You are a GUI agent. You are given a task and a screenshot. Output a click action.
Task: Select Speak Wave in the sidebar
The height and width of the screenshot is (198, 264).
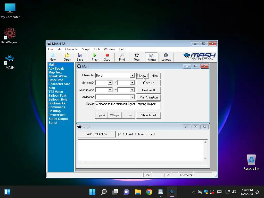click(x=57, y=76)
